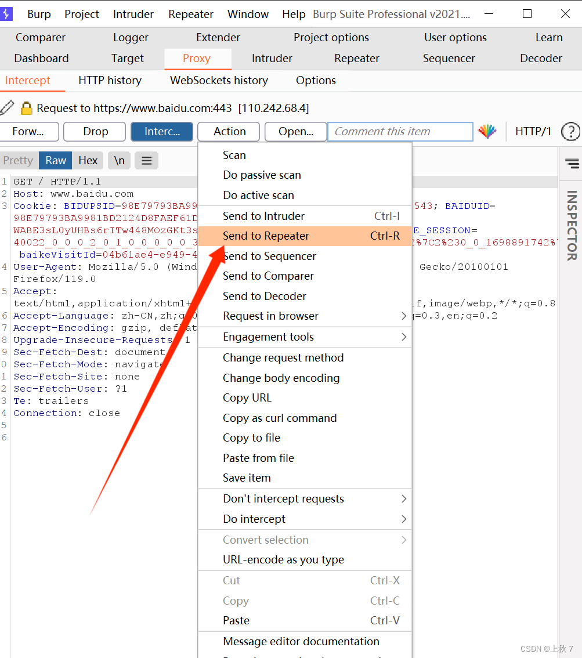Viewport: 582px width, 658px height.
Task: Select Copy as curl command
Action: (x=305, y=418)
